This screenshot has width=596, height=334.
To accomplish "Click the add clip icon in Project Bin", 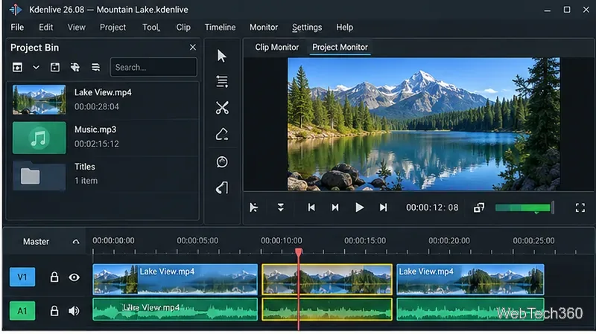I will [x=17, y=68].
